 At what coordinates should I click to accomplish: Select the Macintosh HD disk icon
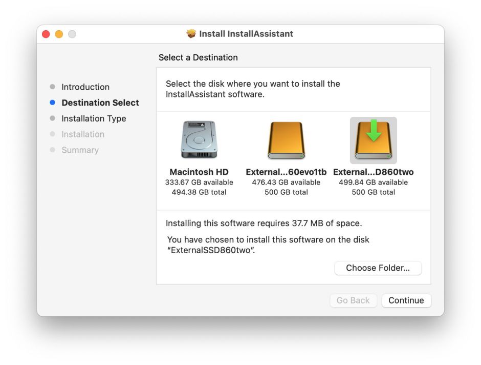(199, 140)
